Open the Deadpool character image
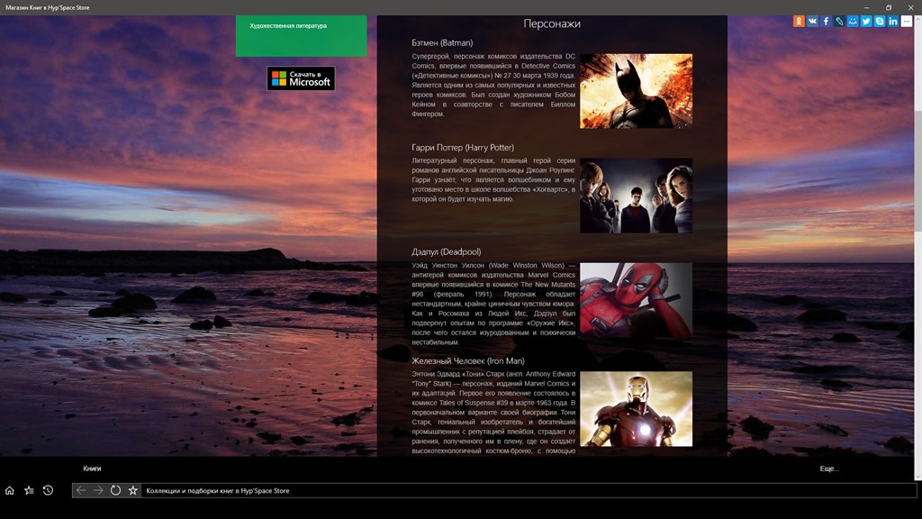 (x=636, y=300)
